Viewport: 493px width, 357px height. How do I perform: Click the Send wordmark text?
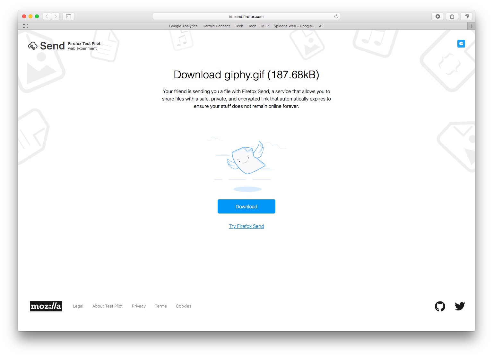52,46
